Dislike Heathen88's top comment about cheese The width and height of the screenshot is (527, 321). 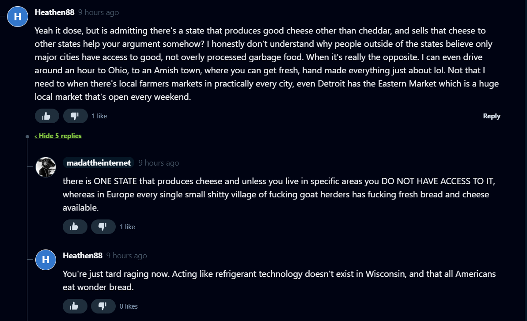[x=75, y=116]
